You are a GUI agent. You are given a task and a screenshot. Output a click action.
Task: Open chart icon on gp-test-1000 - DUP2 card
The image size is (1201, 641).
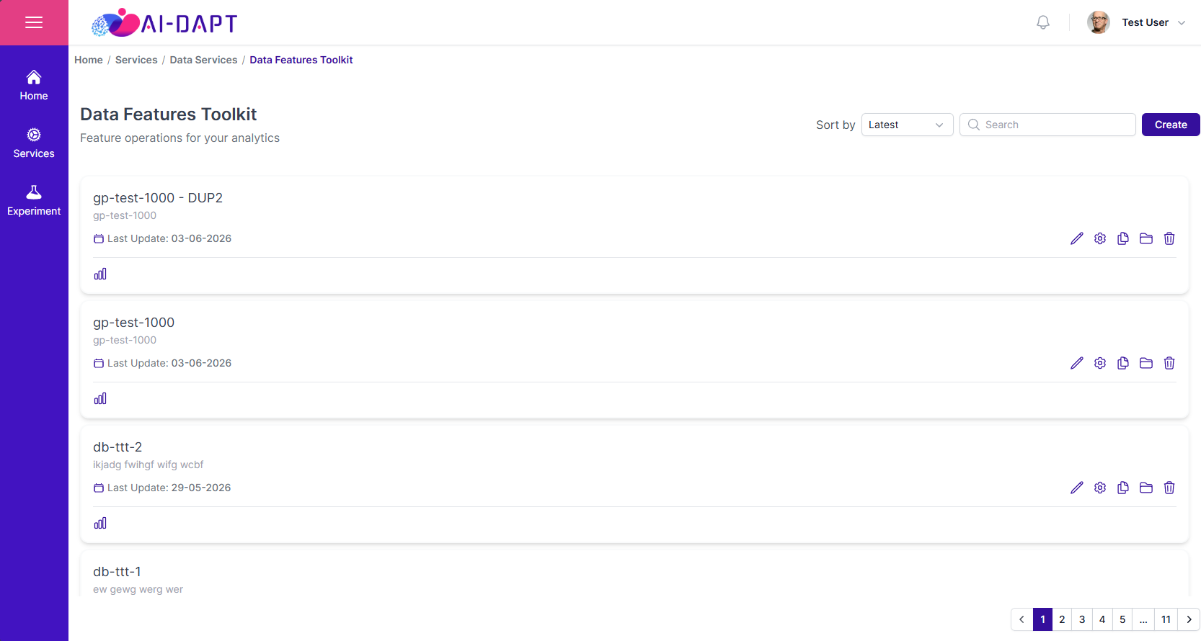[100, 274]
